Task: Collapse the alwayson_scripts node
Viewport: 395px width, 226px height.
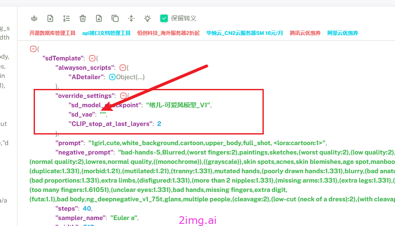Action: pos(123,68)
